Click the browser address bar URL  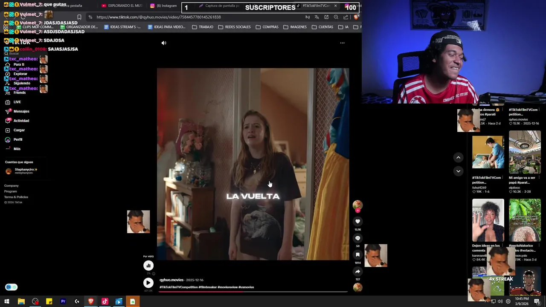pos(159,17)
